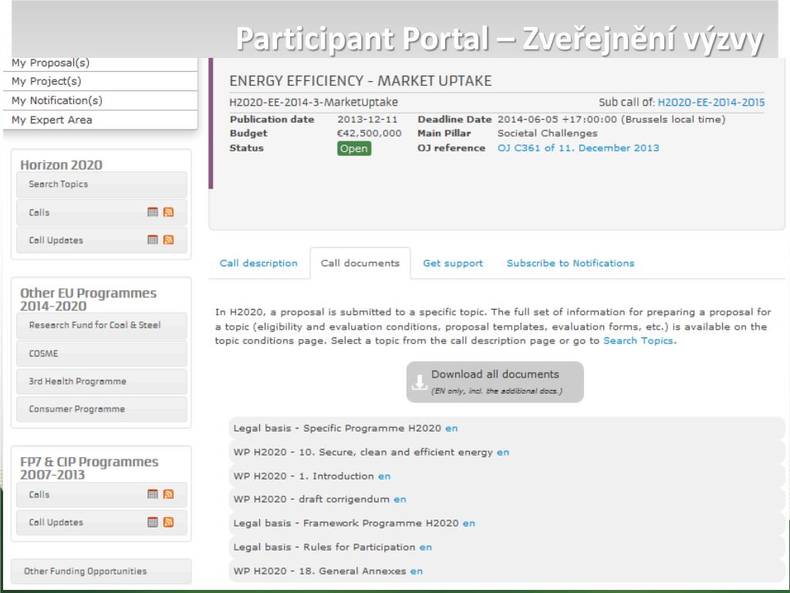
Task: Follow the Search Topics link in the paragraph
Action: click(638, 341)
